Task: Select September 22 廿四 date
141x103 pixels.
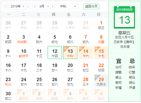Action: click(x=101, y=67)
